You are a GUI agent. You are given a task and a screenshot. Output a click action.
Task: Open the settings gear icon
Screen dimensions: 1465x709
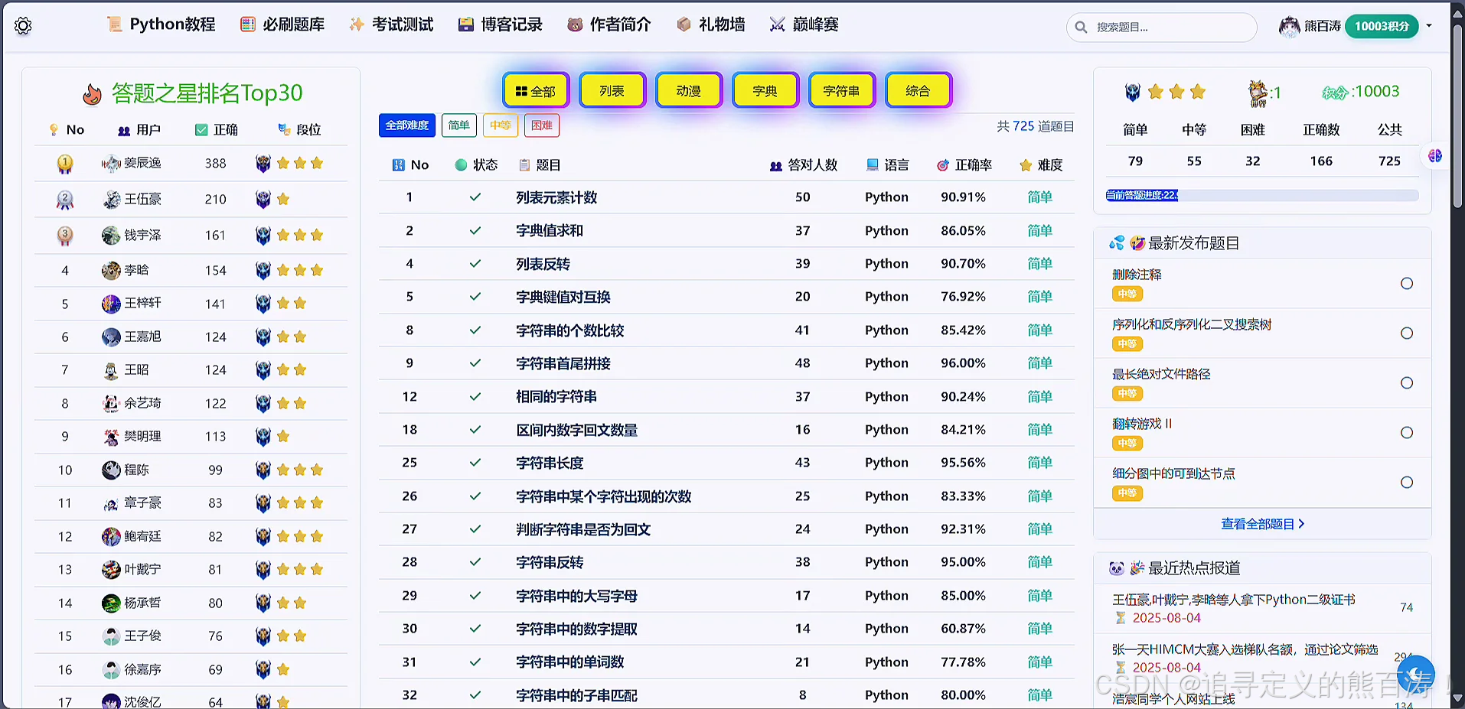coord(23,26)
